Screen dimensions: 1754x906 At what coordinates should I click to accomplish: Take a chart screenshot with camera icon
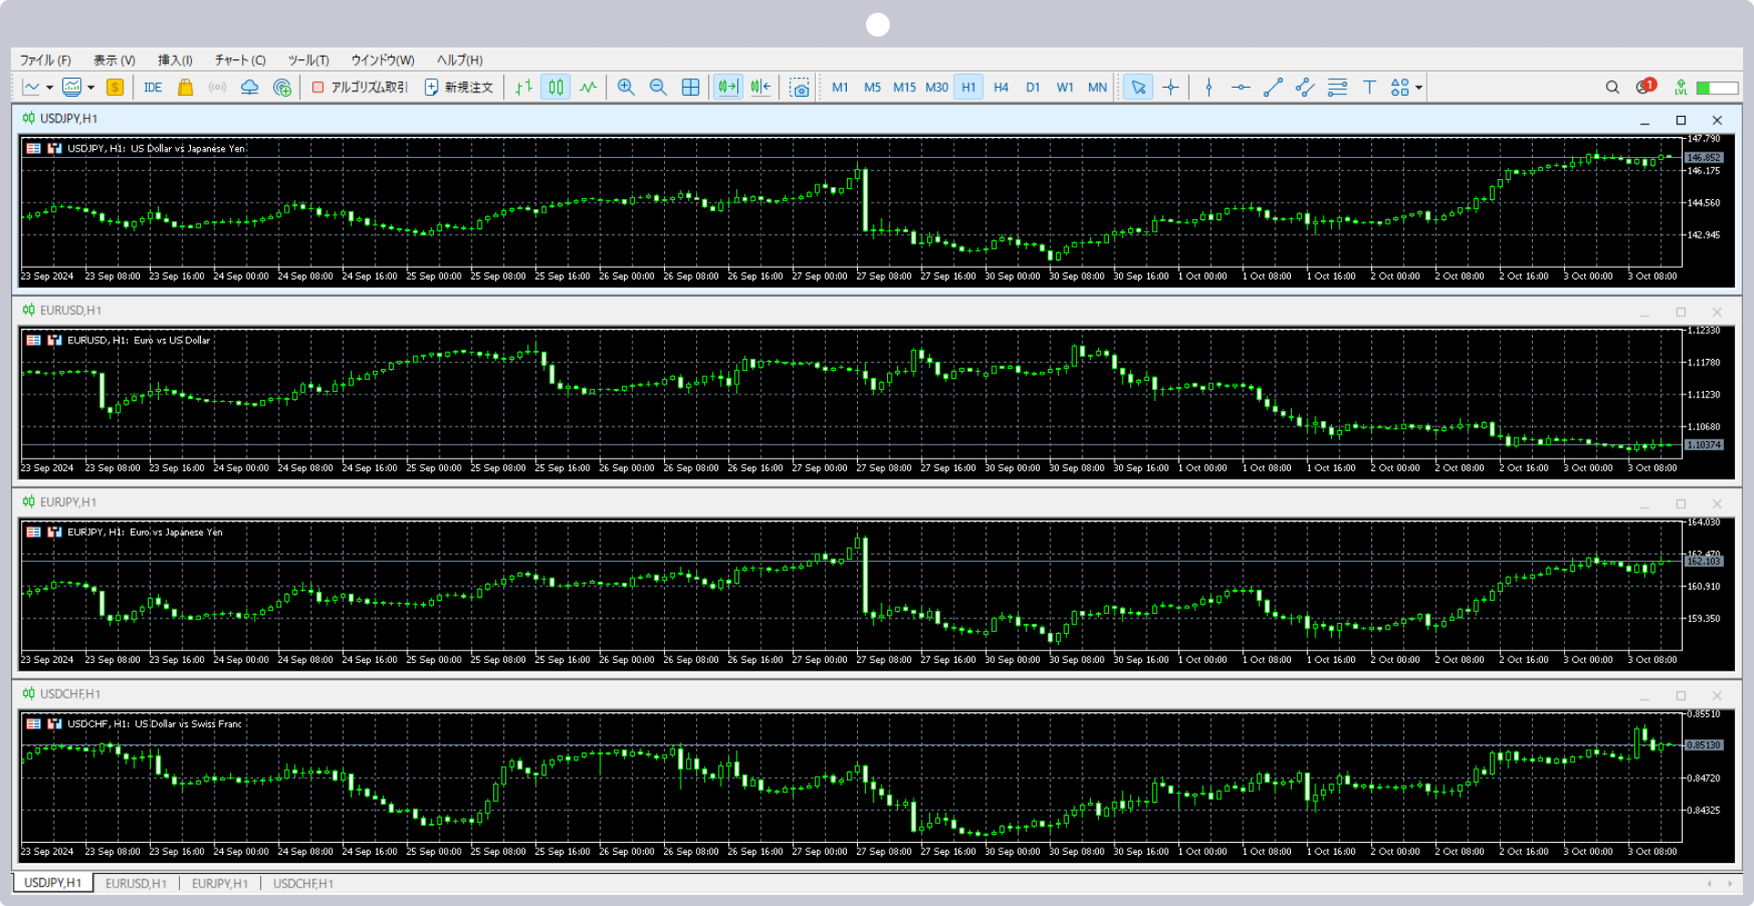799,88
